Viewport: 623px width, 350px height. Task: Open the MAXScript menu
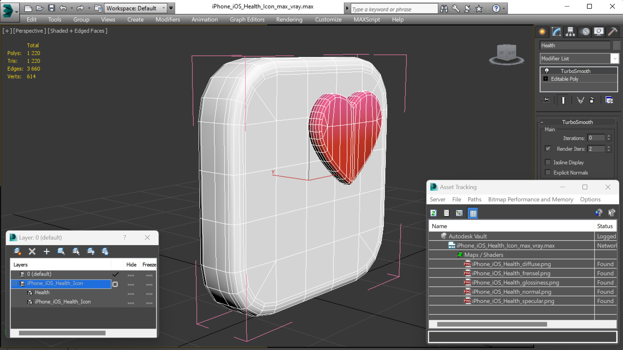tap(367, 19)
